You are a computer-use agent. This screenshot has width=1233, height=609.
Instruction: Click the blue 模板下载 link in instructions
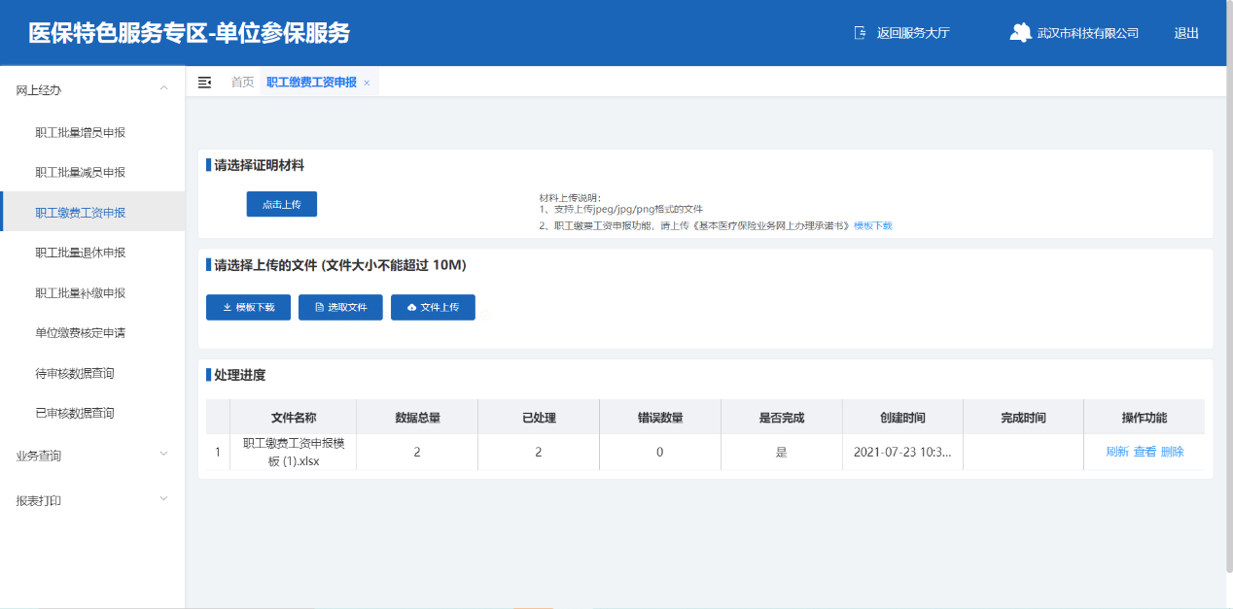point(872,225)
